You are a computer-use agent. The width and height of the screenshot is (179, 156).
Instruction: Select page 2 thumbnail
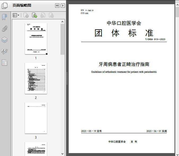pyautogui.click(x=36, y=78)
